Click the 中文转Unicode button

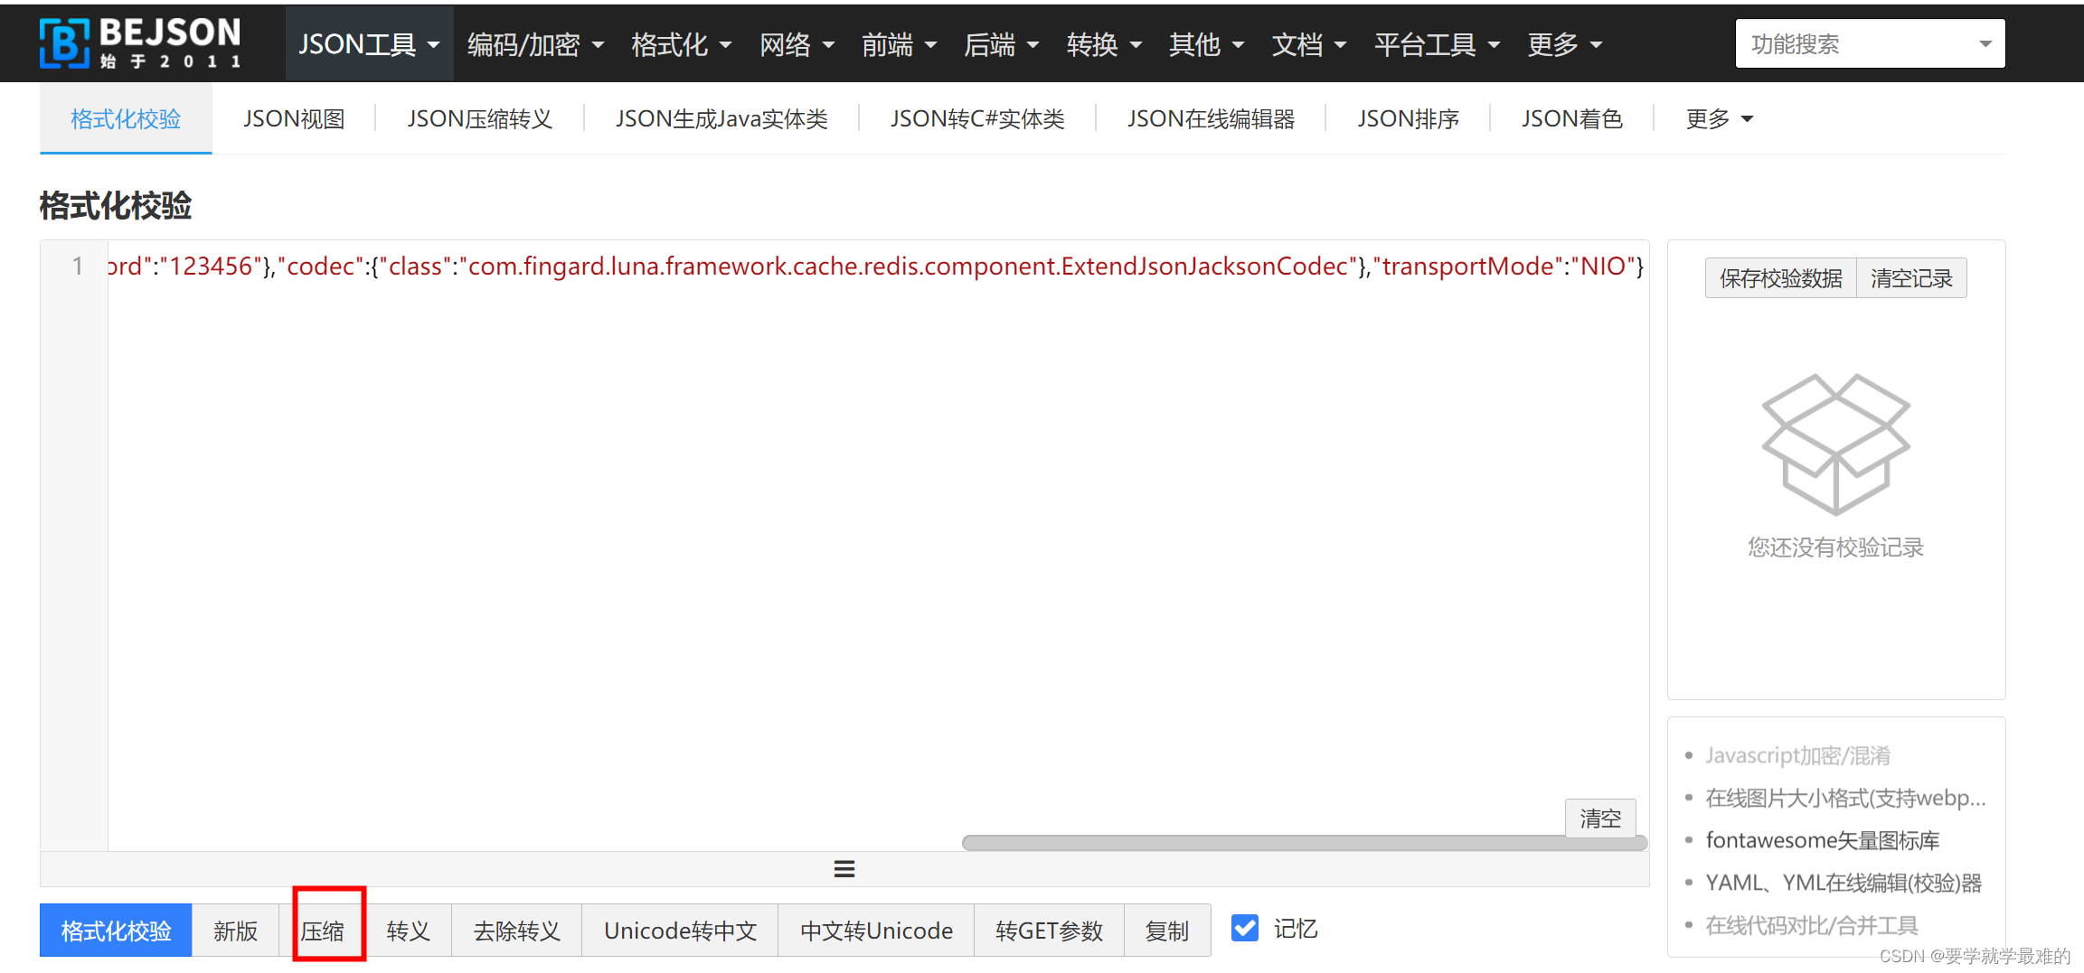click(x=876, y=931)
